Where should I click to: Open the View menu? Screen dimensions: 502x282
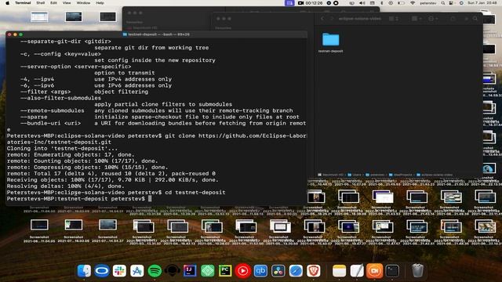coord(67,3)
